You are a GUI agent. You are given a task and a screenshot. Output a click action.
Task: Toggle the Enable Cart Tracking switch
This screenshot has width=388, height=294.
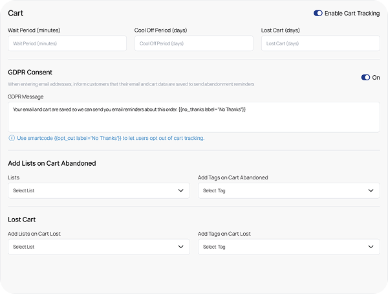coord(318,13)
